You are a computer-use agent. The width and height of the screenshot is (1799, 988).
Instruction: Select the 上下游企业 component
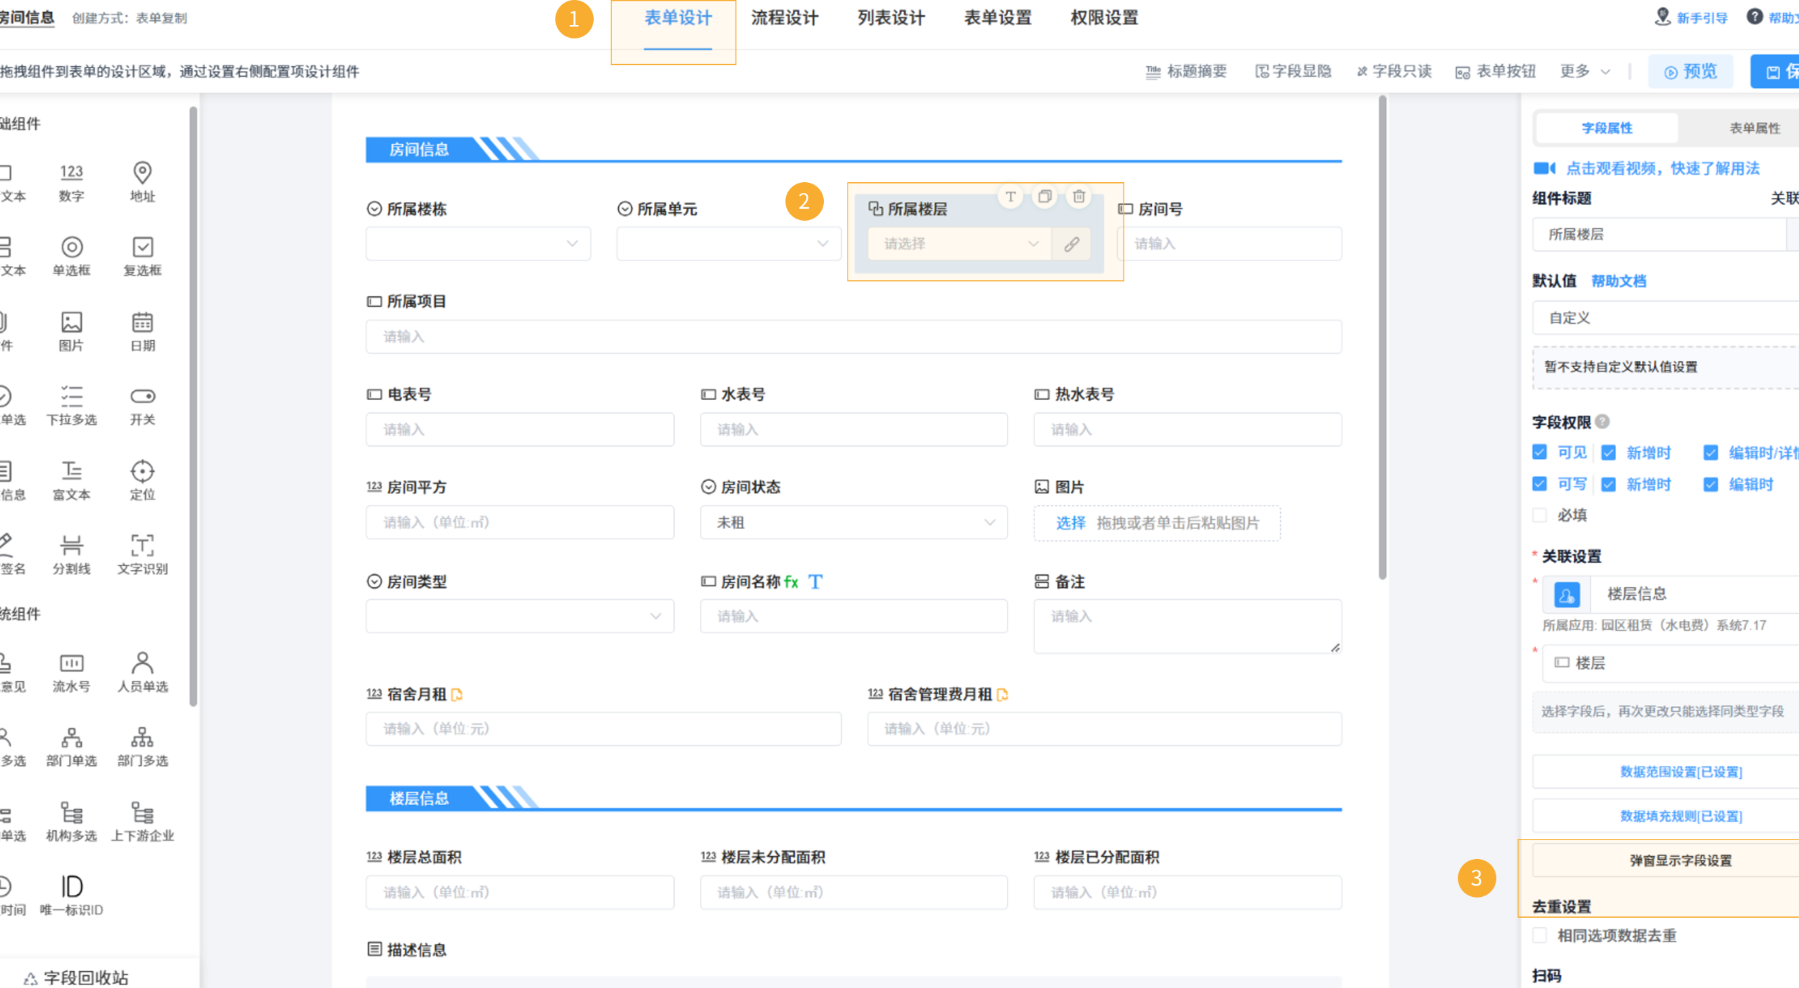click(142, 822)
